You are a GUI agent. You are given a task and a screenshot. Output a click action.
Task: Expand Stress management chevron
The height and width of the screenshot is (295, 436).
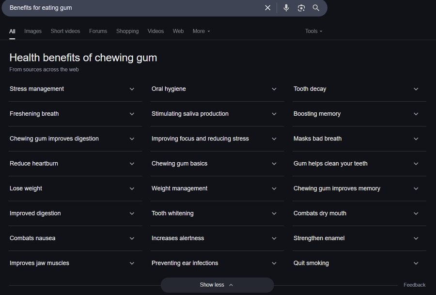pos(132,89)
